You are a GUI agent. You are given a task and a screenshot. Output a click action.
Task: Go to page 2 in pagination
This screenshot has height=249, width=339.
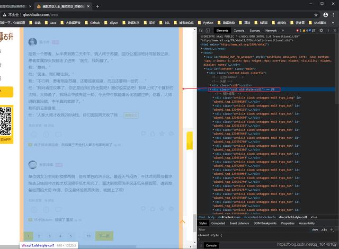[39, 236]
